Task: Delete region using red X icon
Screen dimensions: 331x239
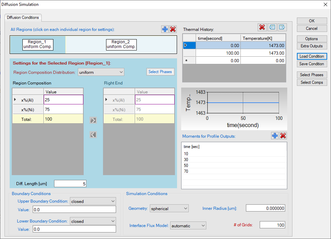Action: pyautogui.click(x=173, y=29)
